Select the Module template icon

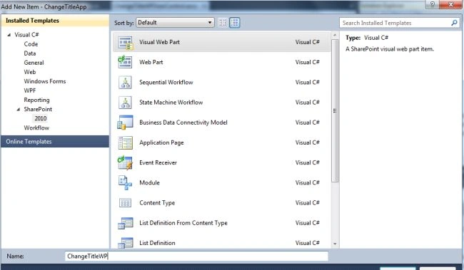(x=125, y=183)
